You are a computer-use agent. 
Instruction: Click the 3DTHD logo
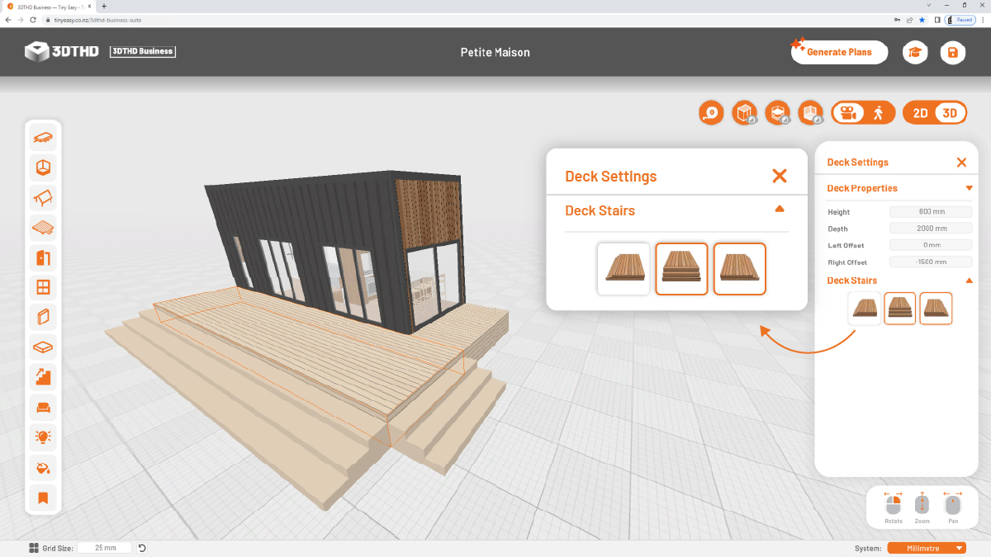(x=62, y=51)
